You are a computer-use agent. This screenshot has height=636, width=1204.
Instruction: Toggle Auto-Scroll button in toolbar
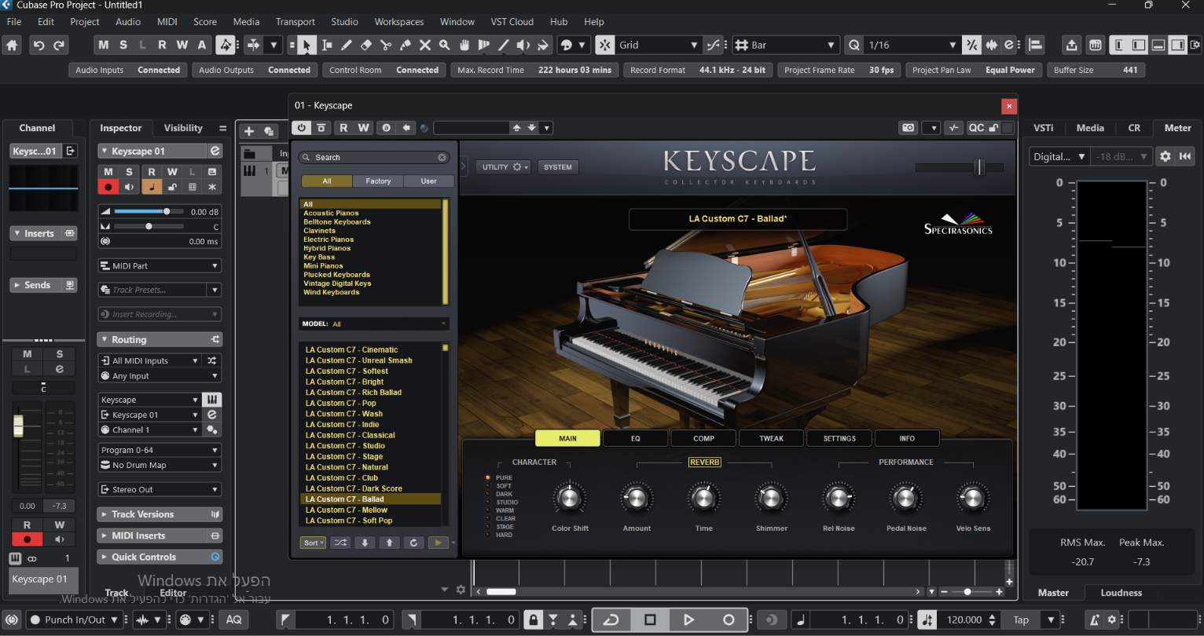tap(252, 46)
